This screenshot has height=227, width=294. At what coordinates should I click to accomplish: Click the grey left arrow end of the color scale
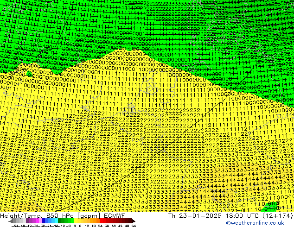point(11,221)
